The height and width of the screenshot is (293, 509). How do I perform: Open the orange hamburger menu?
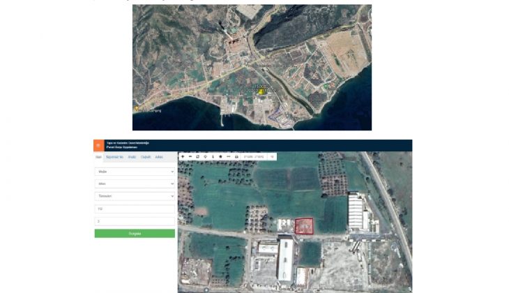pyautogui.click(x=98, y=146)
